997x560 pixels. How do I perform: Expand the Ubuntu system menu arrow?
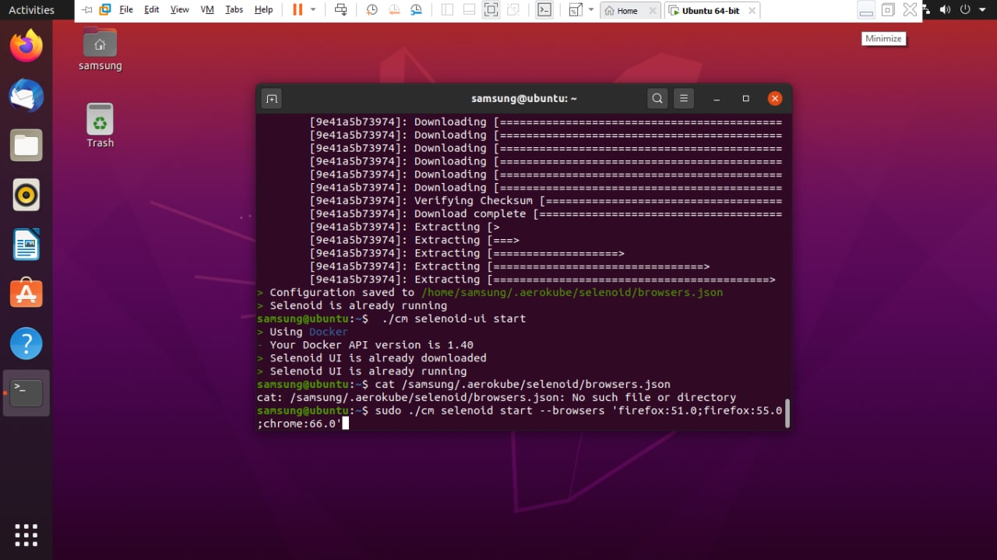[983, 10]
